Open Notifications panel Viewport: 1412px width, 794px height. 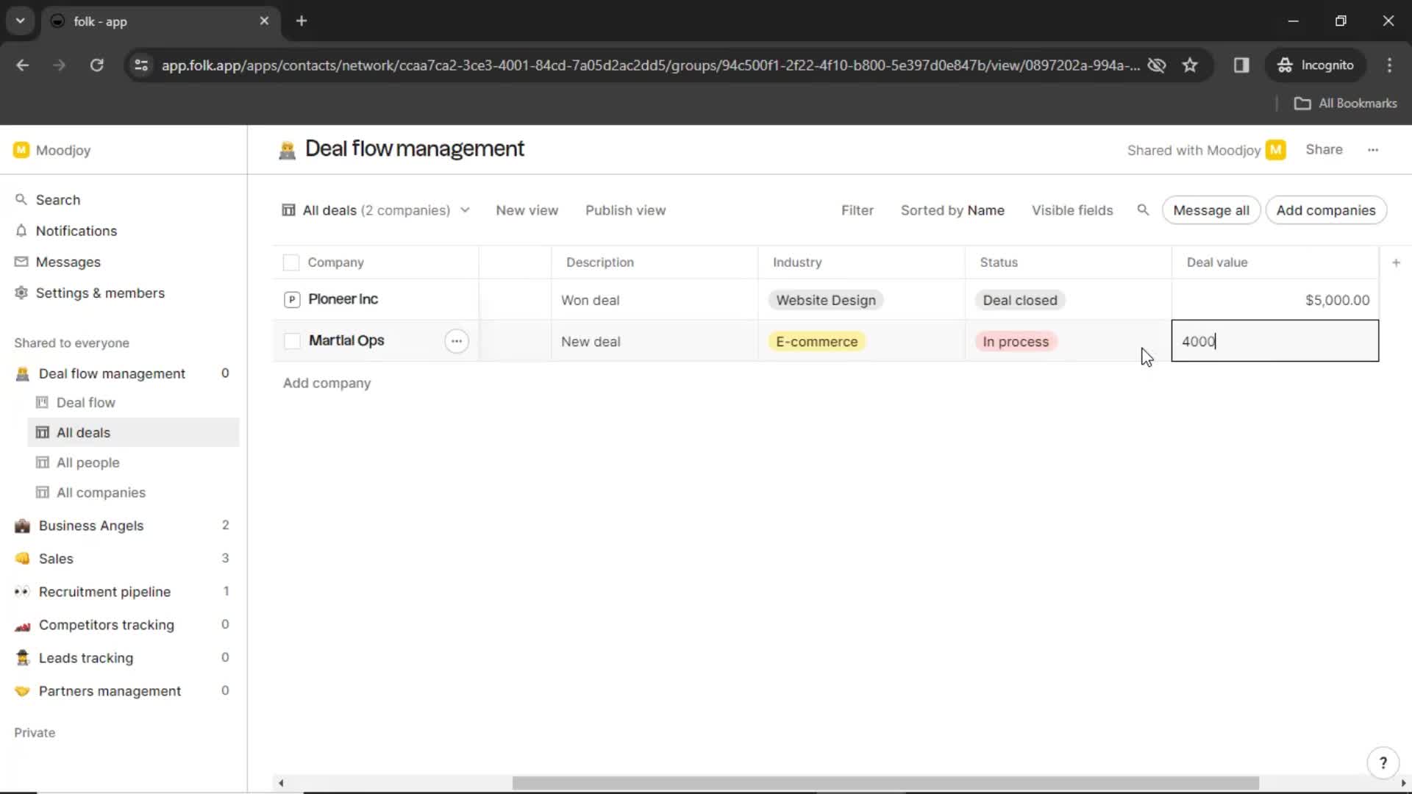(76, 230)
